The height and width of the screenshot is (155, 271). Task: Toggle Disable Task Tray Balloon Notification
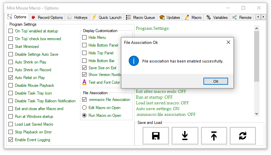[11, 101]
